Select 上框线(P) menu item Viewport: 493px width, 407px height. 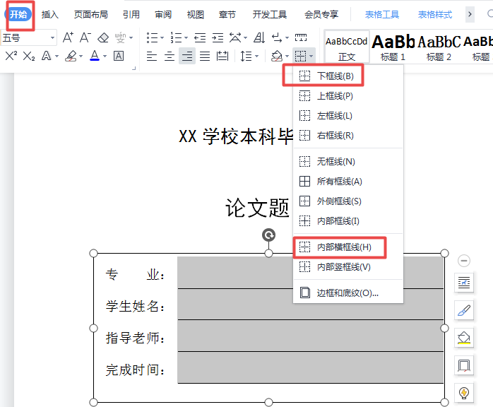[348, 95]
